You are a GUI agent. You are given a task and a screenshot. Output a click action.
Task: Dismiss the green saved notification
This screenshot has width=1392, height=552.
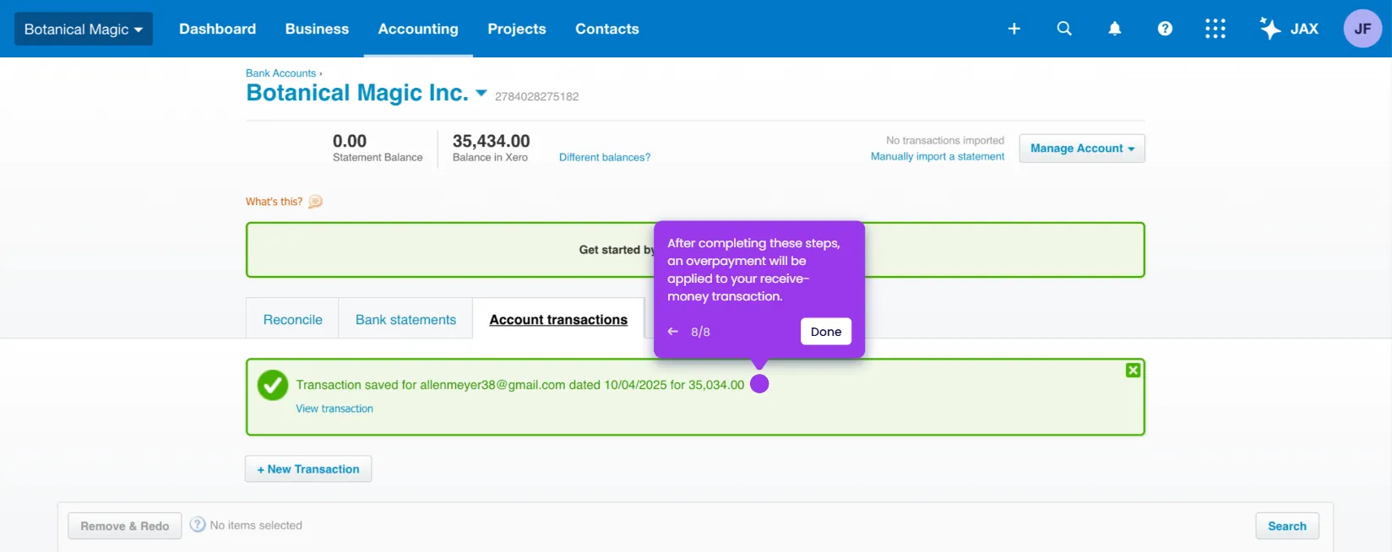[x=1133, y=370]
